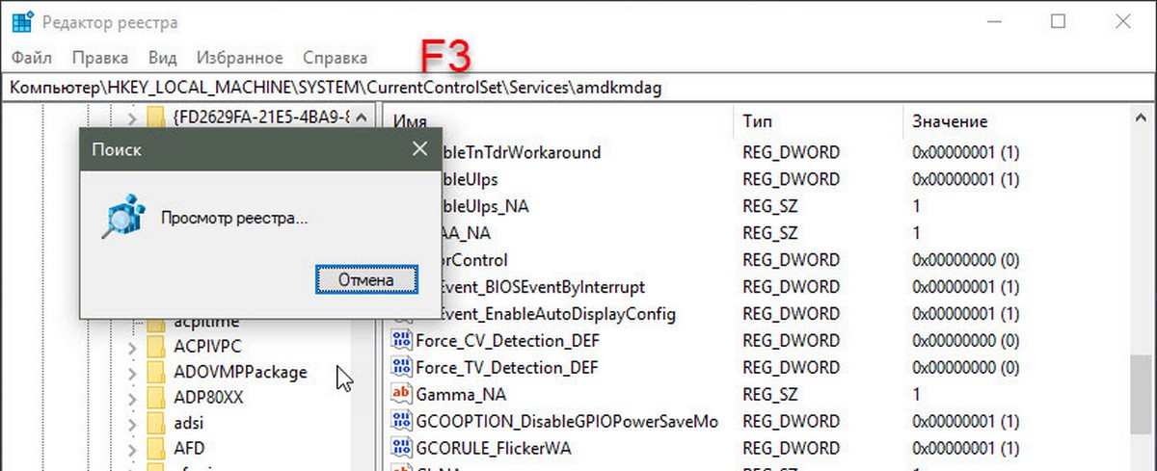Click the magnifier icon in the Поиск dialog

tap(122, 220)
